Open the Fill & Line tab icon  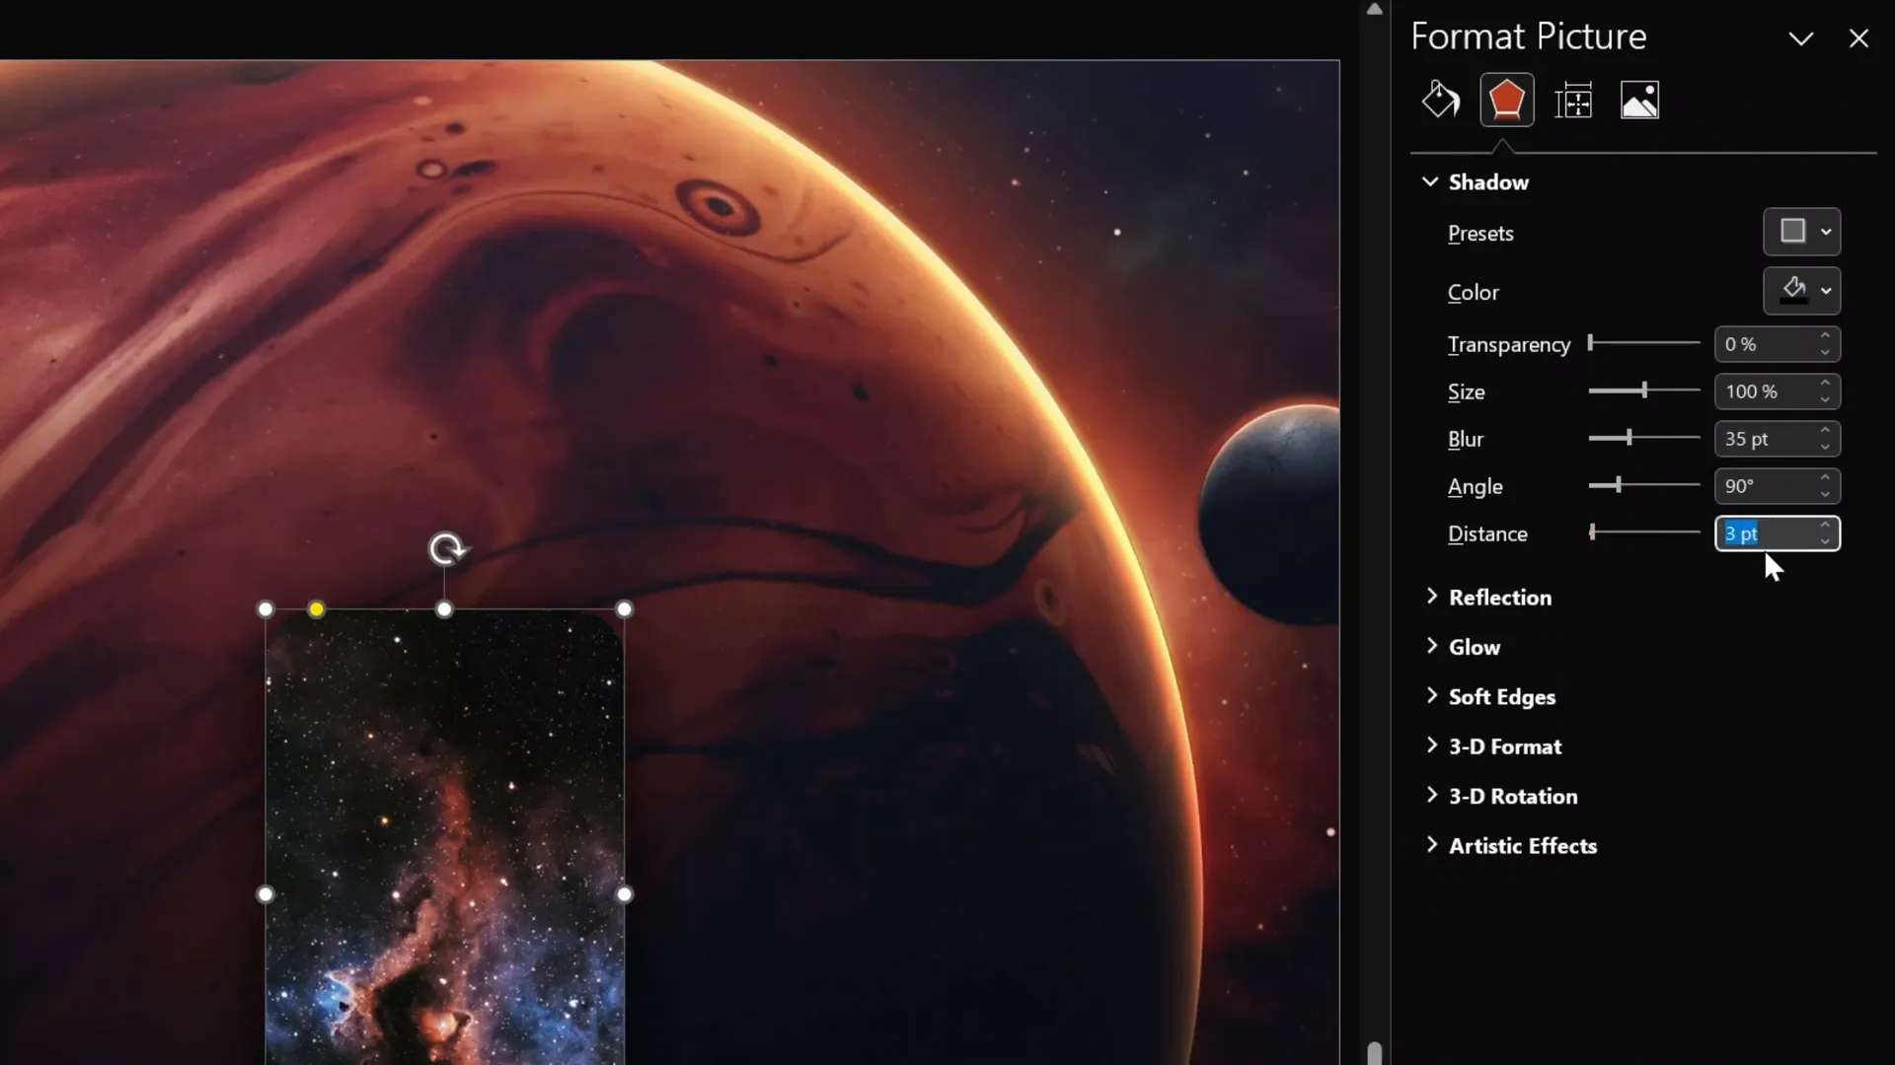pyautogui.click(x=1440, y=100)
